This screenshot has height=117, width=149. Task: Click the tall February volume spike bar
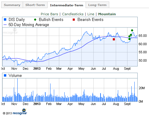tap(50, 92)
